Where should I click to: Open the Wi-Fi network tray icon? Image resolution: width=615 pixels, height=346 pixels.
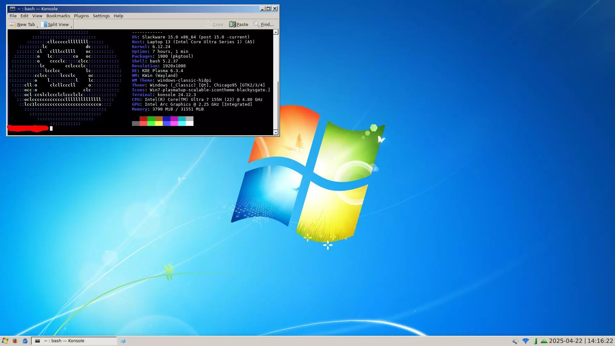(525, 341)
